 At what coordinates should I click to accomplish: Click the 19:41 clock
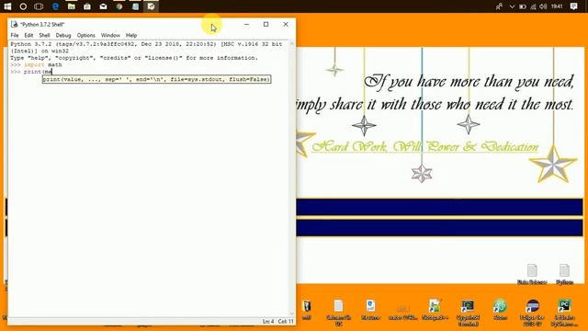coord(557,6)
